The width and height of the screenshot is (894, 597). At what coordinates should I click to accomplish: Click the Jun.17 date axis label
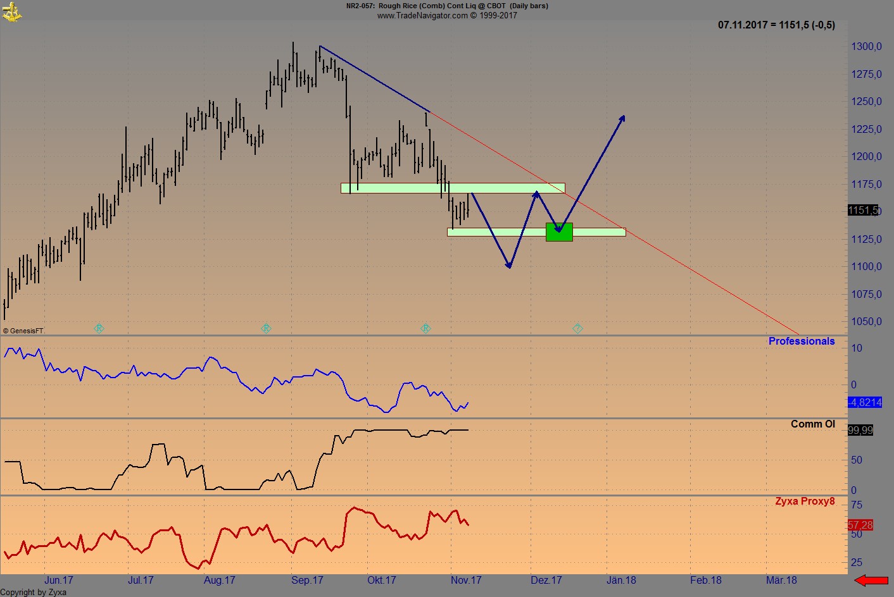(59, 580)
